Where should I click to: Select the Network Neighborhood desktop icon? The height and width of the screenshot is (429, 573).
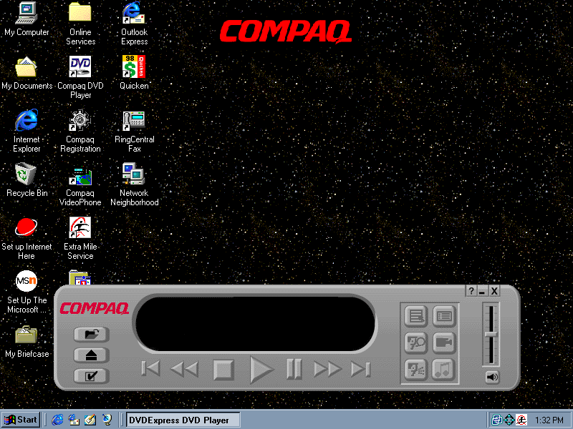(x=134, y=184)
